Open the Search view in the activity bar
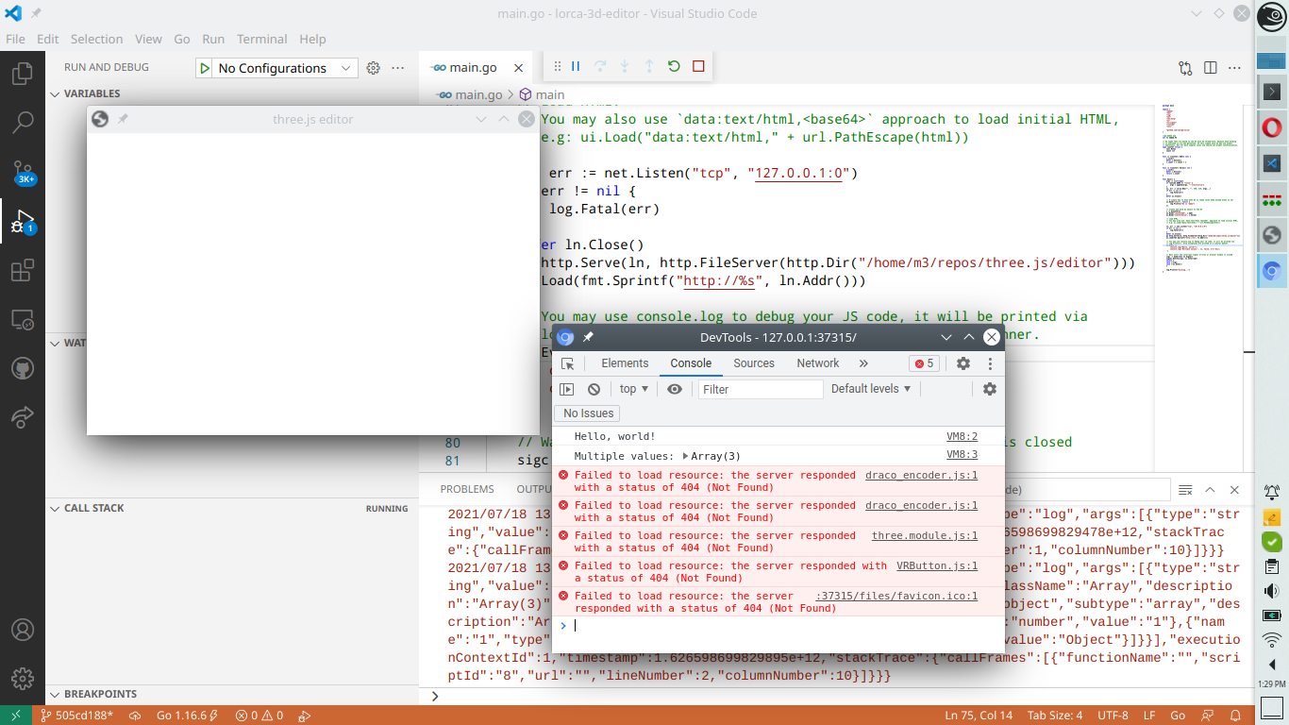The height and width of the screenshot is (725, 1289). 23,123
